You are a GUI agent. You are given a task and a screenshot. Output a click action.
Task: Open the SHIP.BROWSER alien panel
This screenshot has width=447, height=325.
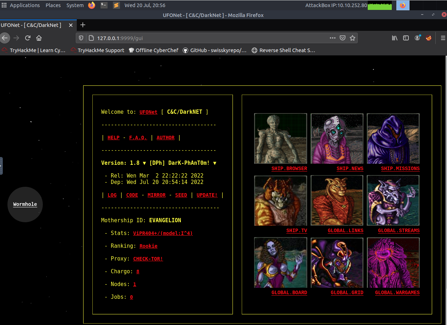(x=289, y=168)
